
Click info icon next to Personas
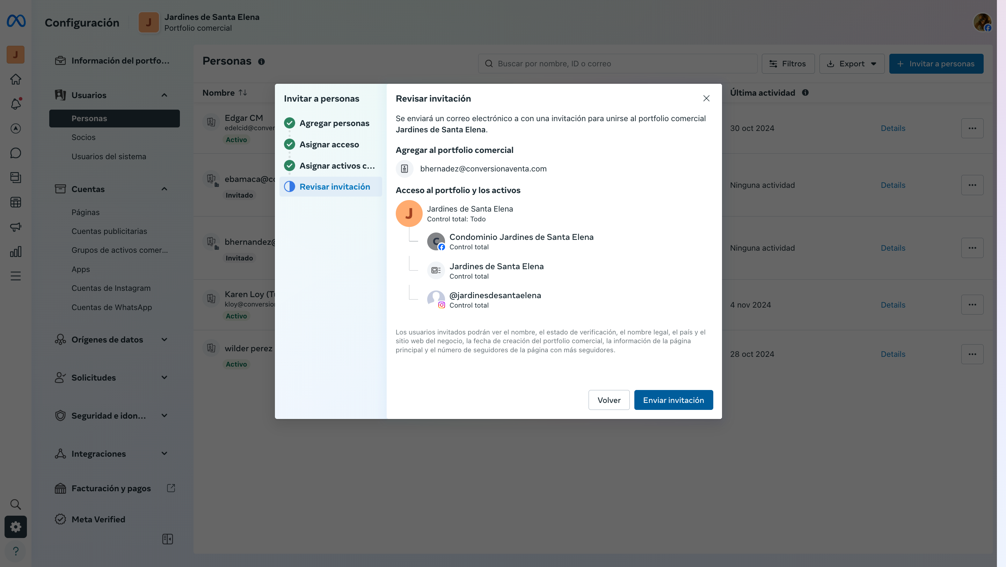point(261,62)
